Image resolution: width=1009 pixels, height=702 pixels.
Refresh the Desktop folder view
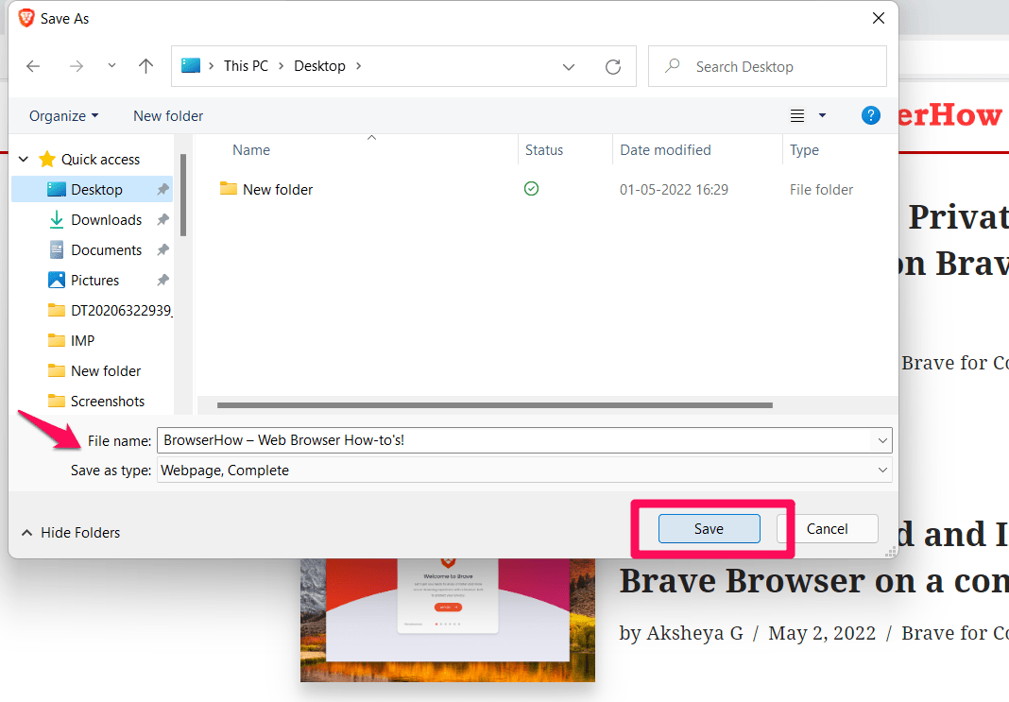[x=613, y=67]
